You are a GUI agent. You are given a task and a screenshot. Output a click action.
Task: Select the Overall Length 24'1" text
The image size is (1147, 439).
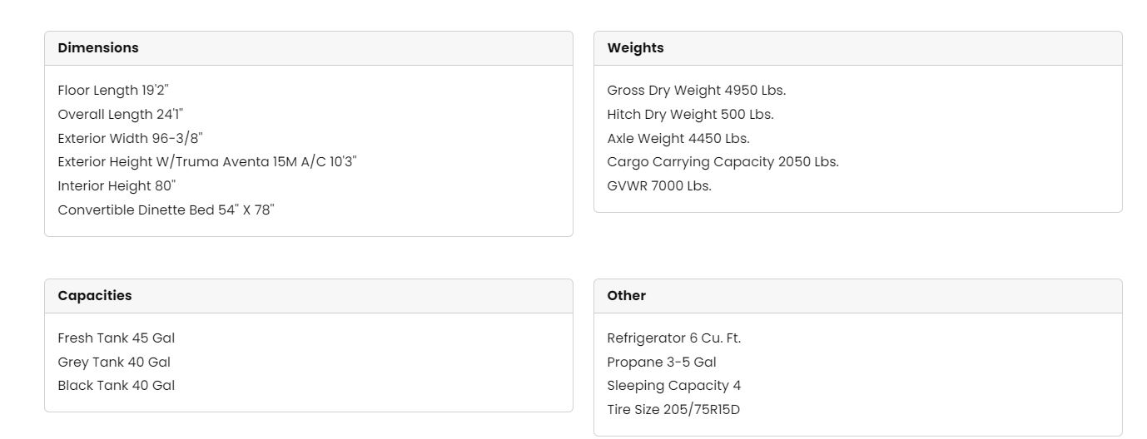(x=121, y=114)
